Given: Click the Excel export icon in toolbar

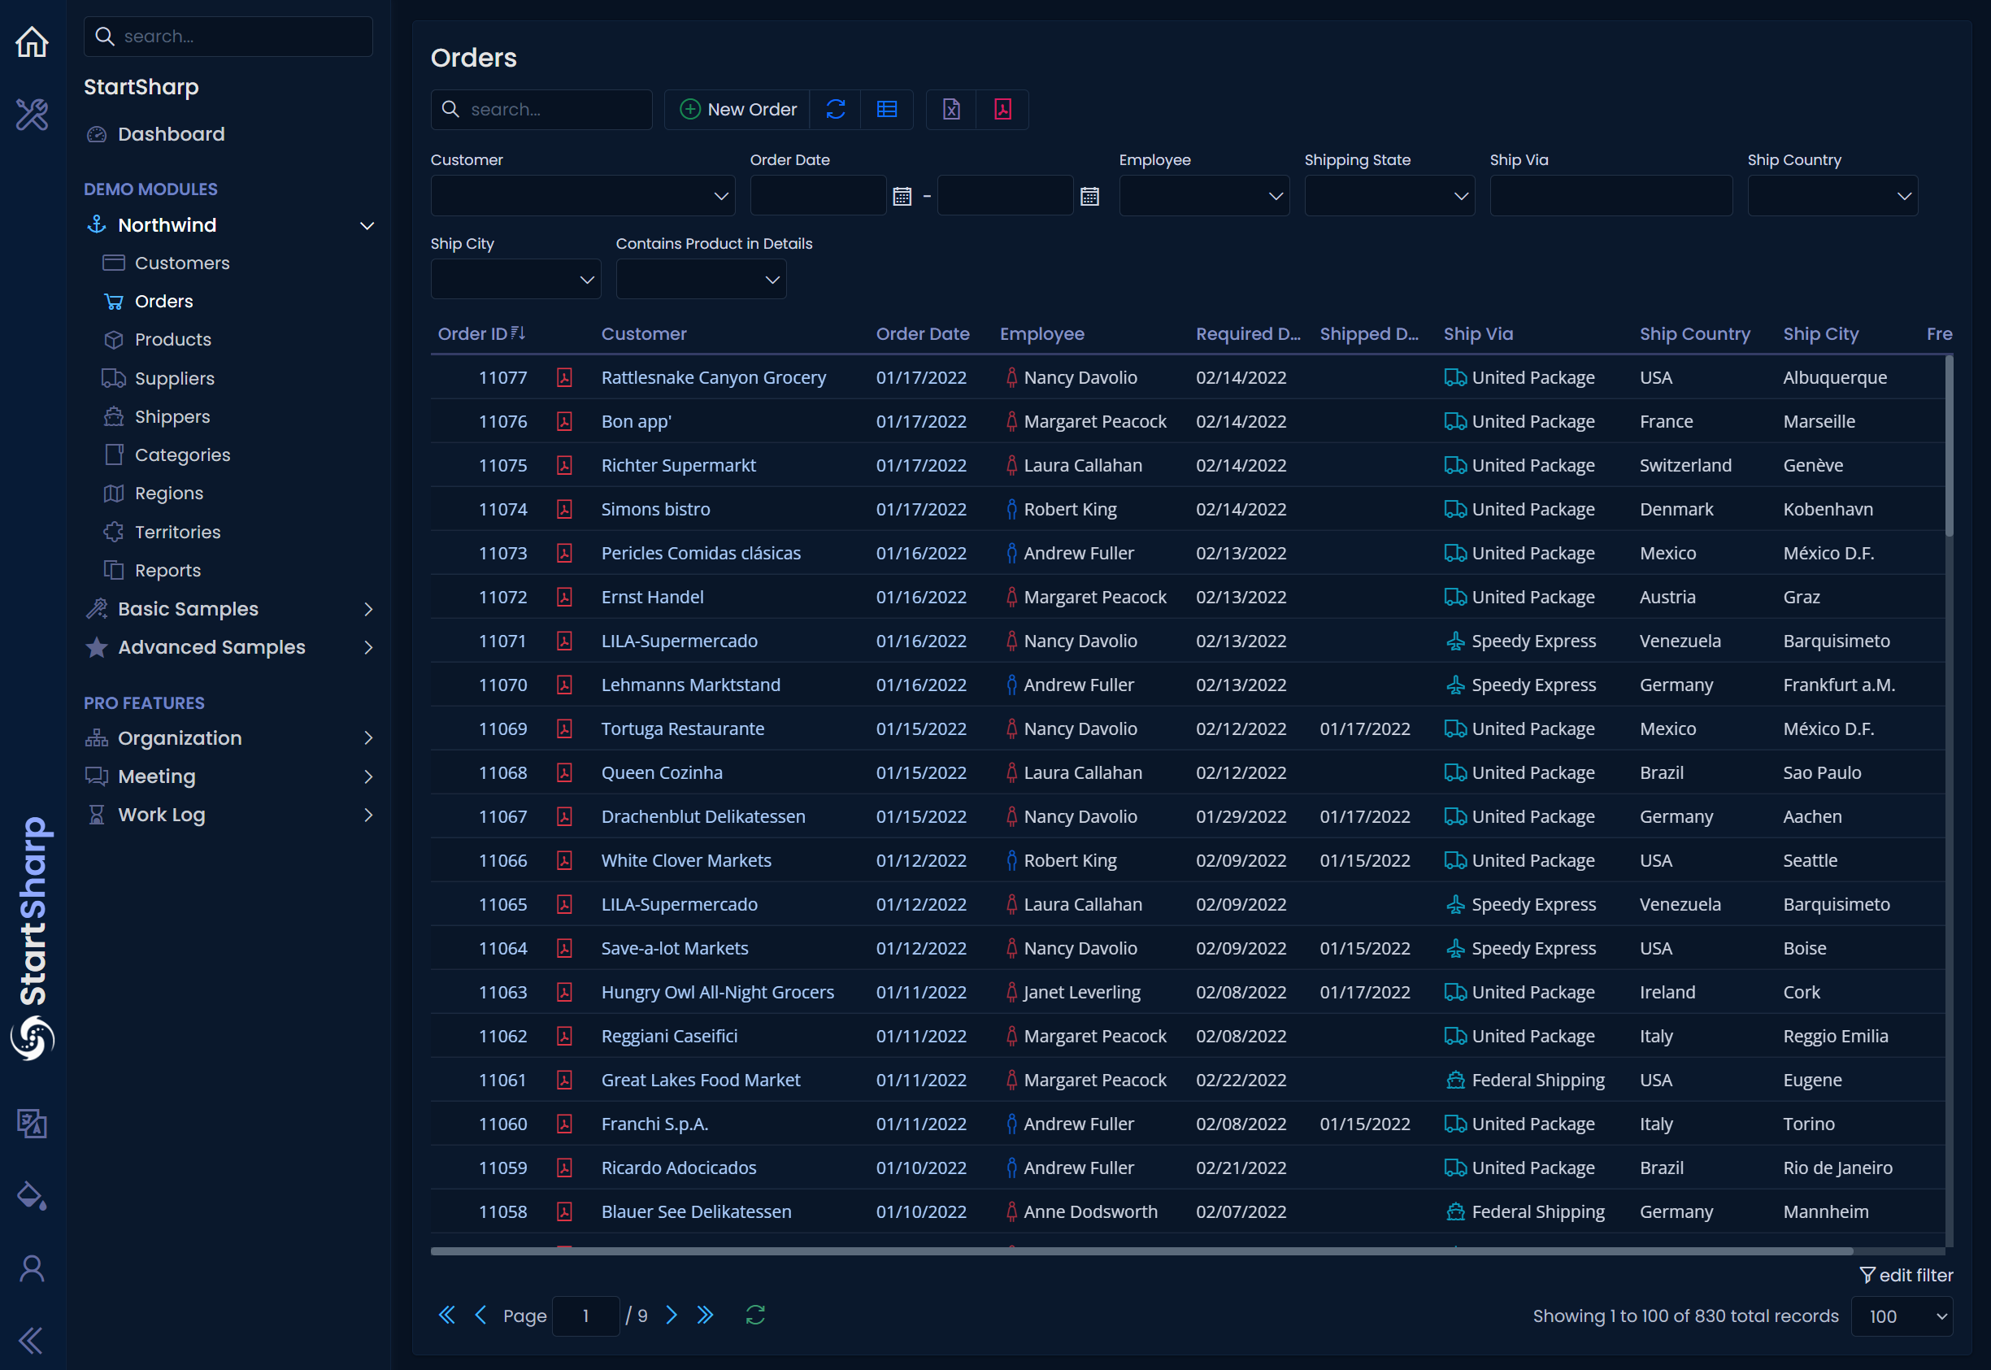Looking at the screenshot, I should pos(951,109).
